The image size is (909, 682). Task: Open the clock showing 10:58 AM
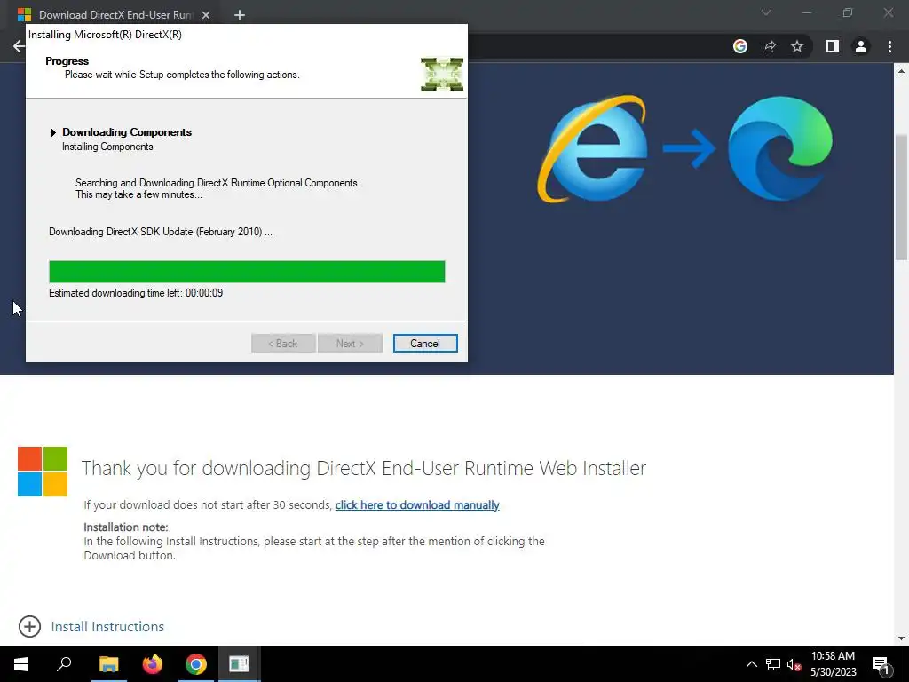click(x=833, y=664)
